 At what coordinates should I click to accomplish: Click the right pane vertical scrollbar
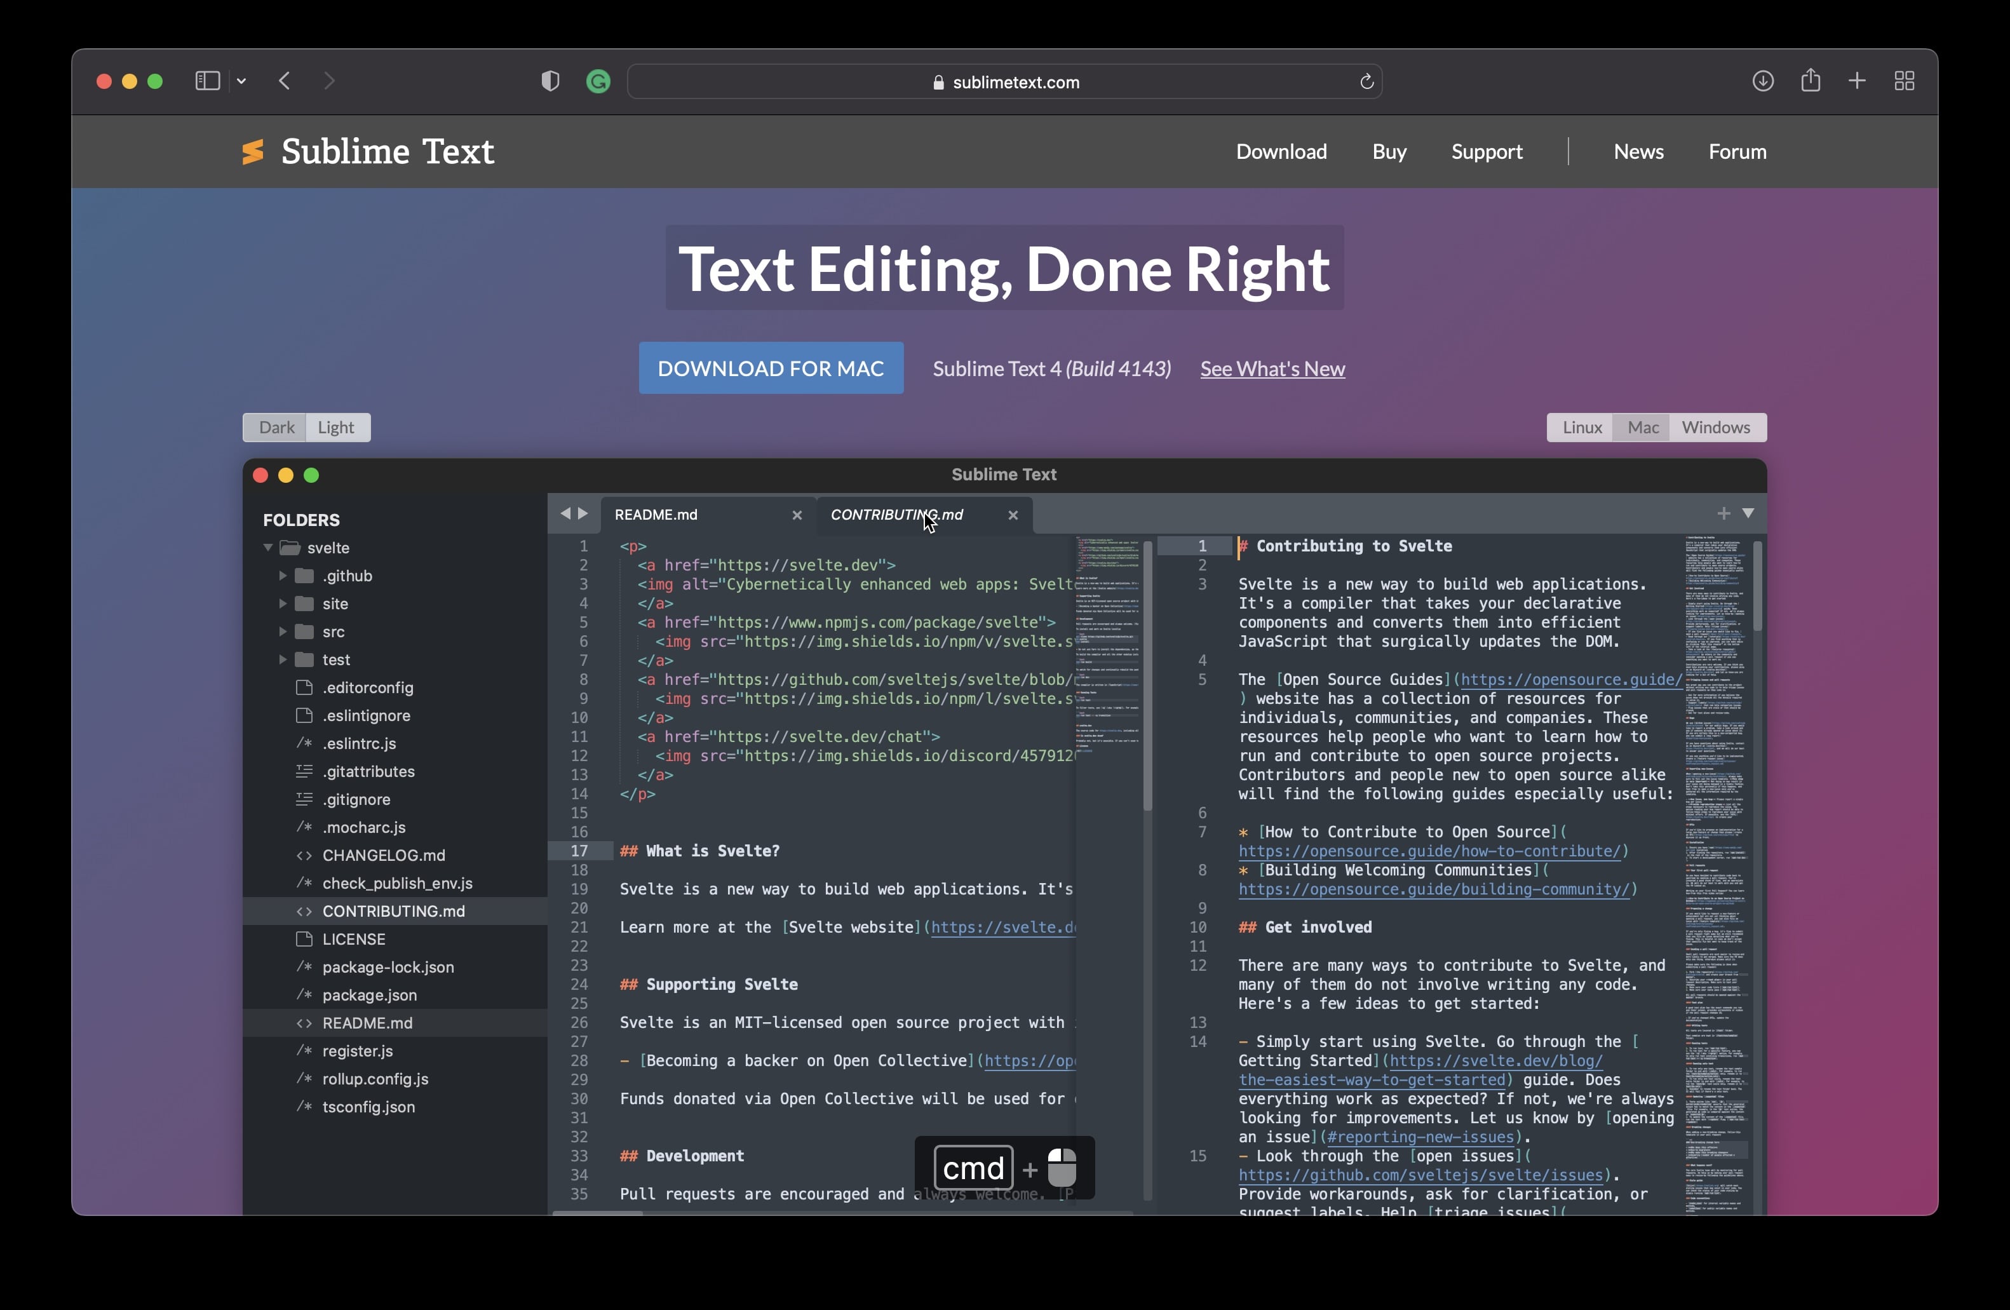tap(1758, 587)
